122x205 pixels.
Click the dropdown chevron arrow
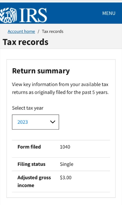(x=53, y=122)
